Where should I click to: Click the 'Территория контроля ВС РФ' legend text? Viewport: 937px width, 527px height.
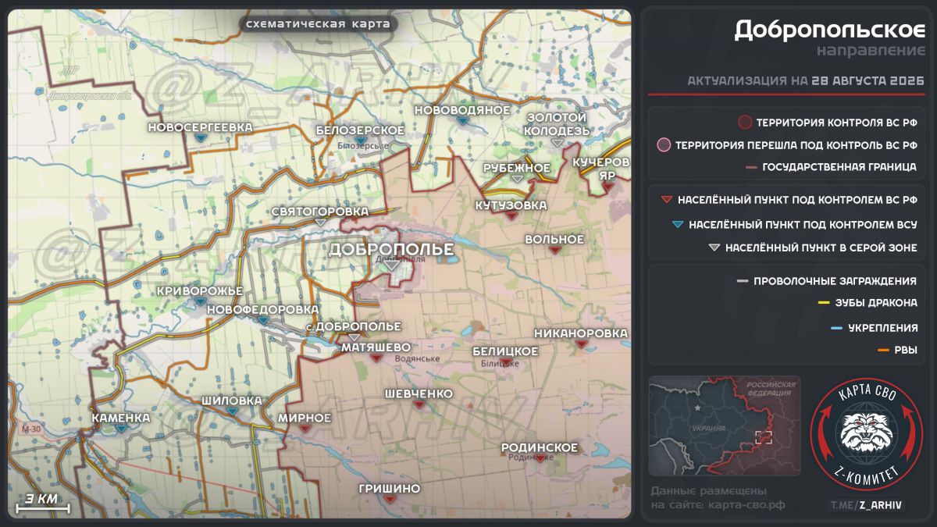click(837, 122)
